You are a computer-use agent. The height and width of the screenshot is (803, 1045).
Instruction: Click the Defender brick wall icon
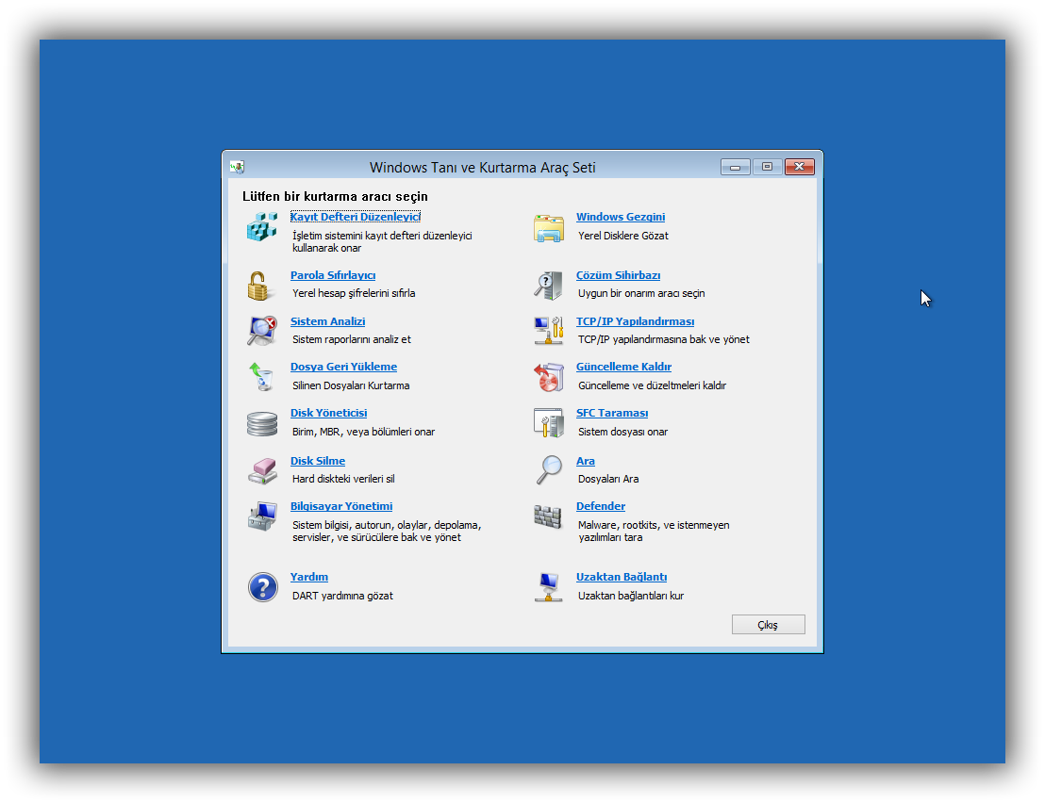click(548, 516)
